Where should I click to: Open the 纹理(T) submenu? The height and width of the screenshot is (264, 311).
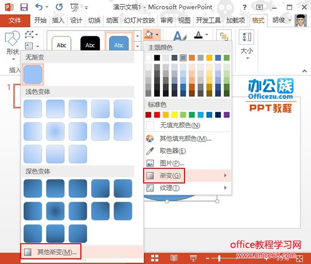pyautogui.click(x=188, y=188)
